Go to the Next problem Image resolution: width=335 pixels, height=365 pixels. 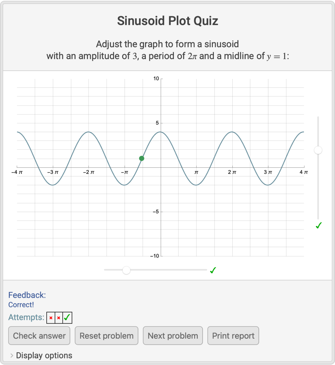[x=173, y=336]
